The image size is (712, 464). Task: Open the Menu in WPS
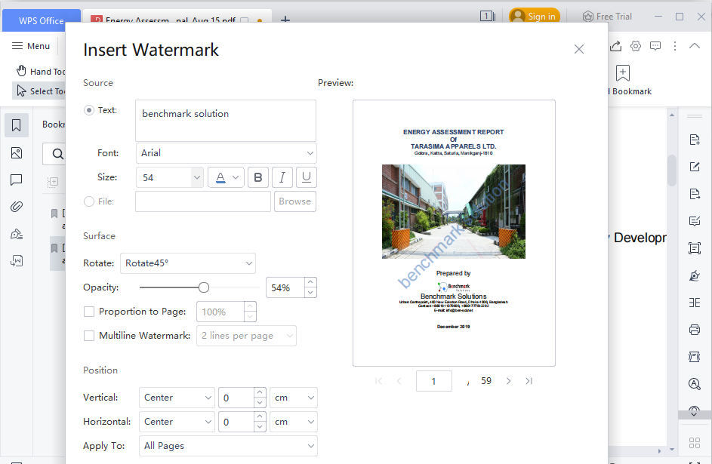[x=31, y=46]
